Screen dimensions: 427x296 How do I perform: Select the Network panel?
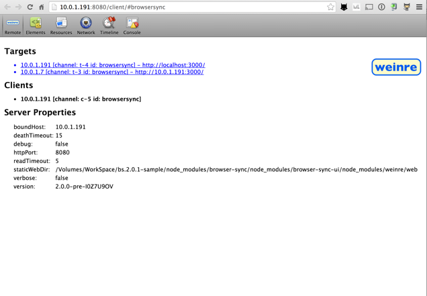(x=86, y=25)
